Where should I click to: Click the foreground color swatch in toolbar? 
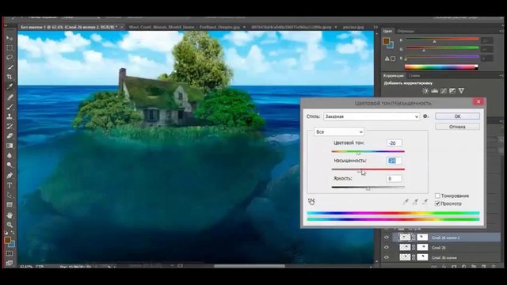point(7,240)
